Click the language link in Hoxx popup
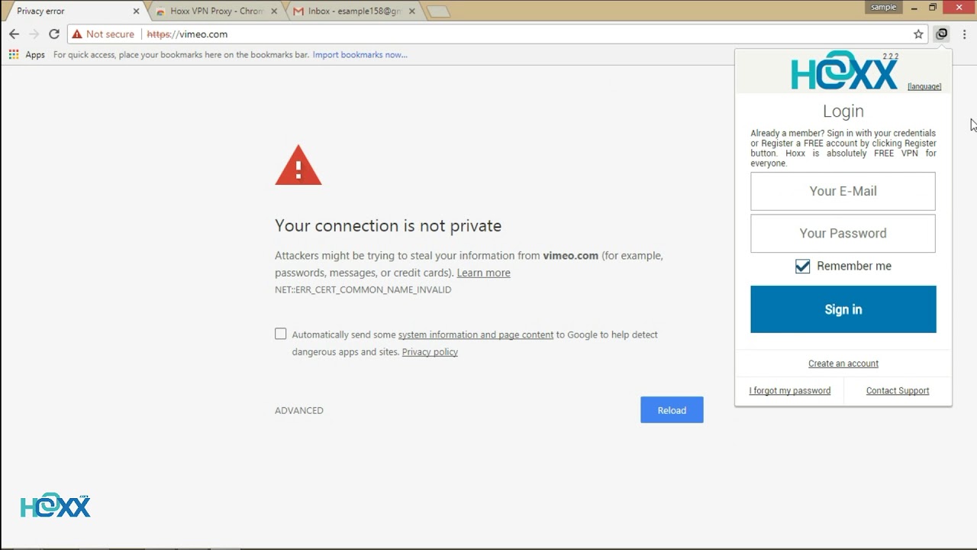 point(924,86)
